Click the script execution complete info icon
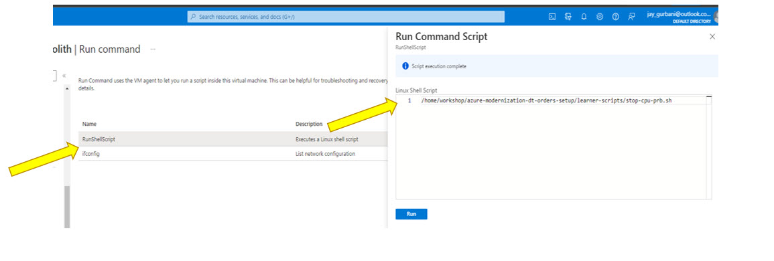The height and width of the screenshot is (261, 774). point(405,66)
